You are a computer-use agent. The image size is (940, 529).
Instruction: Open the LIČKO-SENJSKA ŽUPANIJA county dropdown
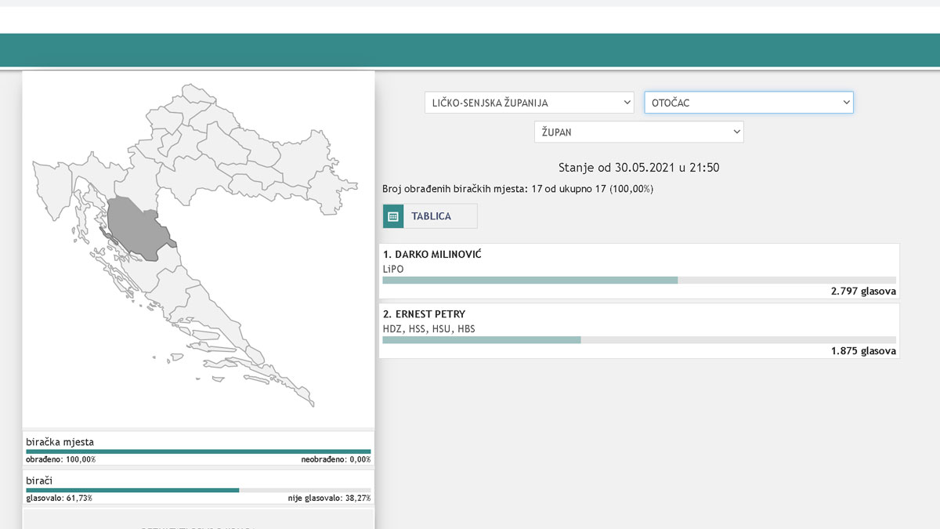pos(529,103)
